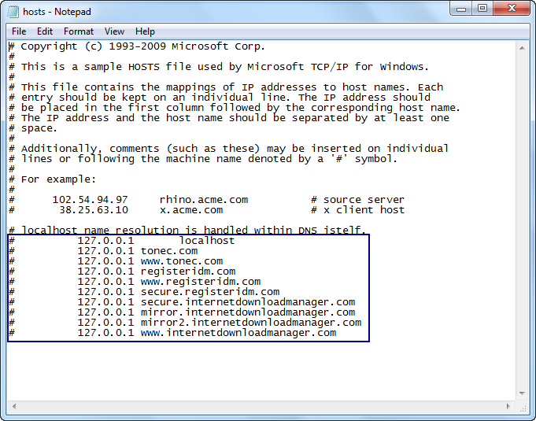Click on 'registeridm.com' entry without prefix
This screenshot has height=421, width=536.
(x=188, y=271)
